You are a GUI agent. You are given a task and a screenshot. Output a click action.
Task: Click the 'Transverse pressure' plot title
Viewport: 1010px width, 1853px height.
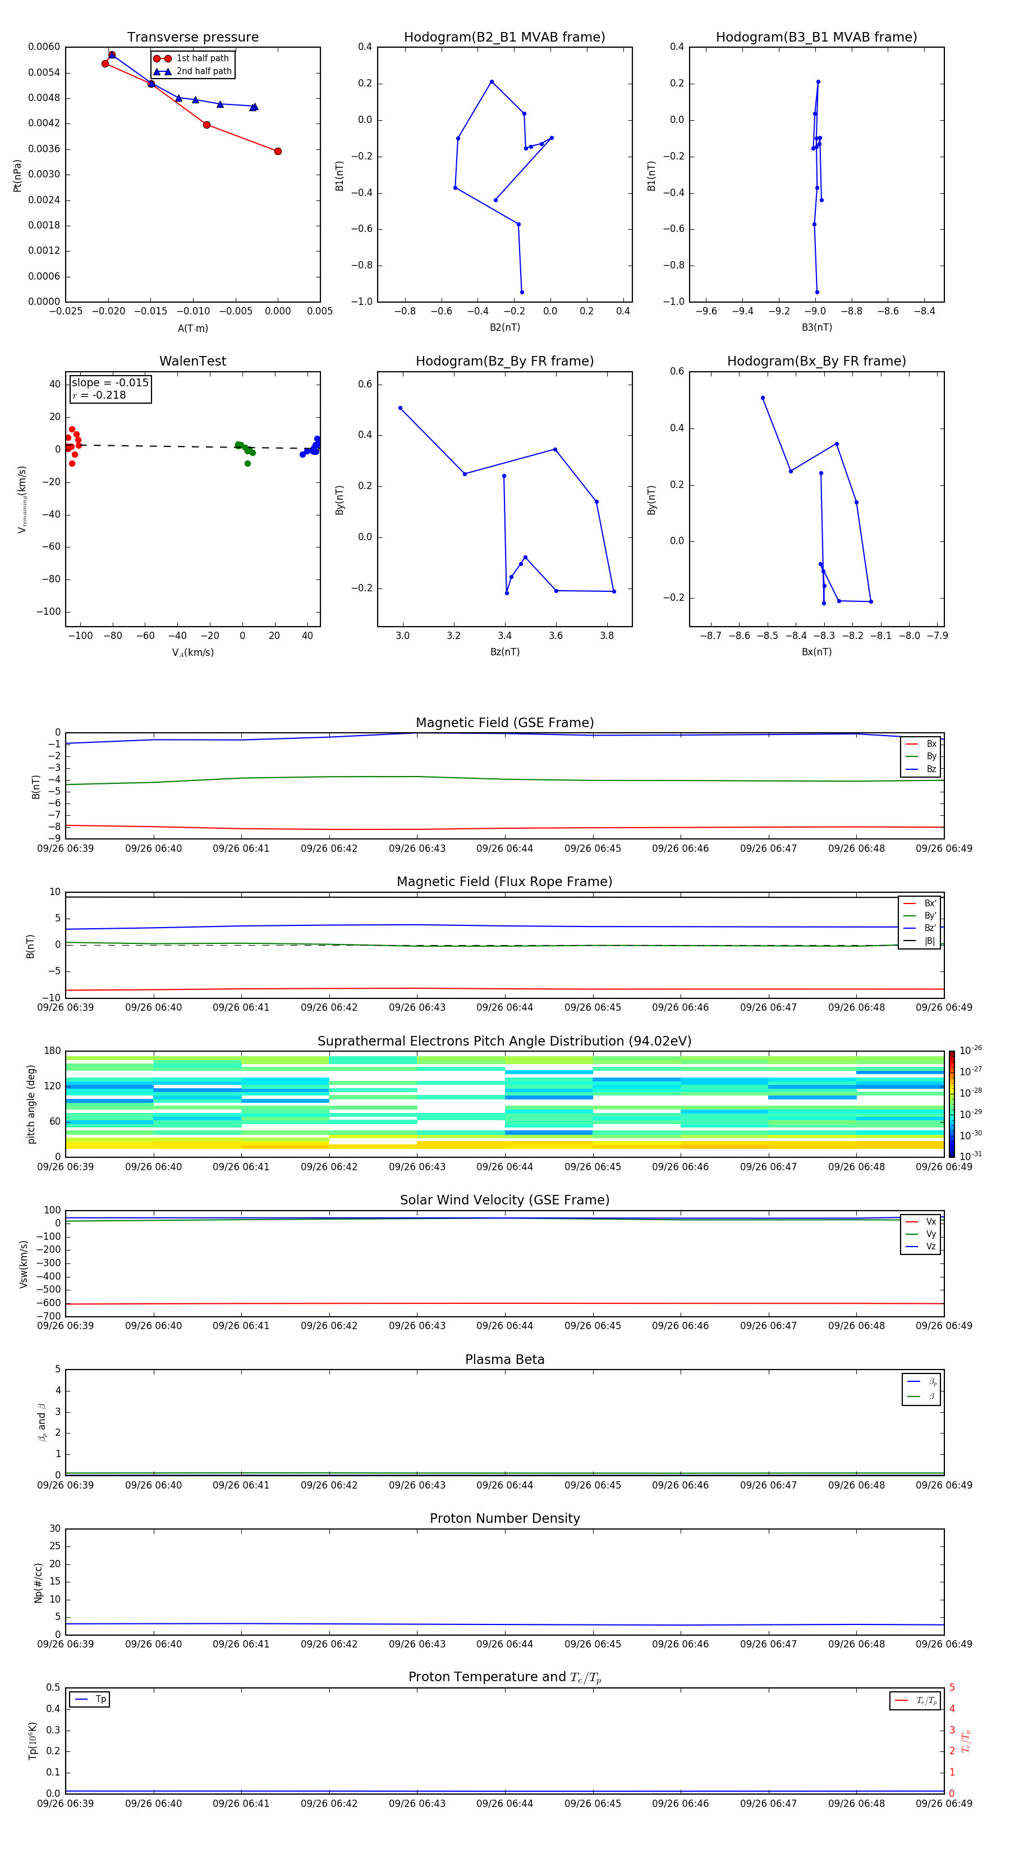[192, 38]
